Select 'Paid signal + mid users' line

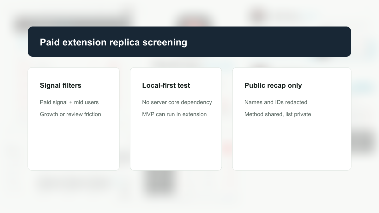pyautogui.click(x=69, y=102)
